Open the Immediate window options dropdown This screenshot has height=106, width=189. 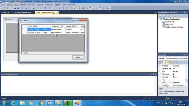click(151, 74)
